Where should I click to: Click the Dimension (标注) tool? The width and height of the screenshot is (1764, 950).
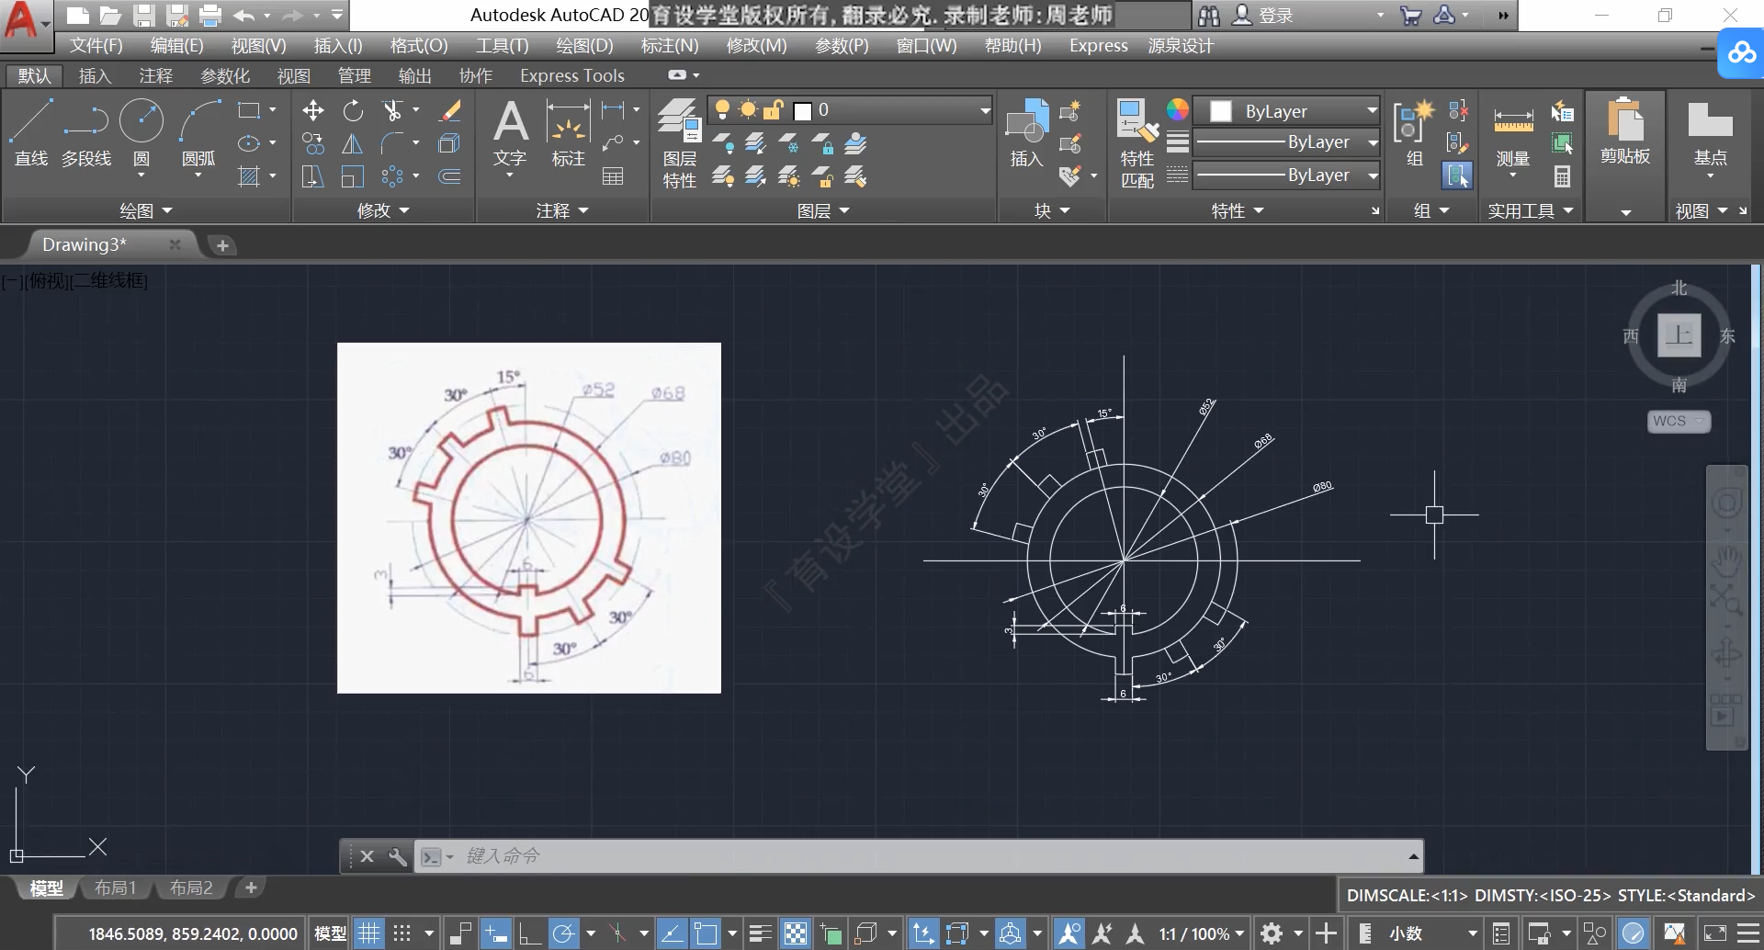569,134
